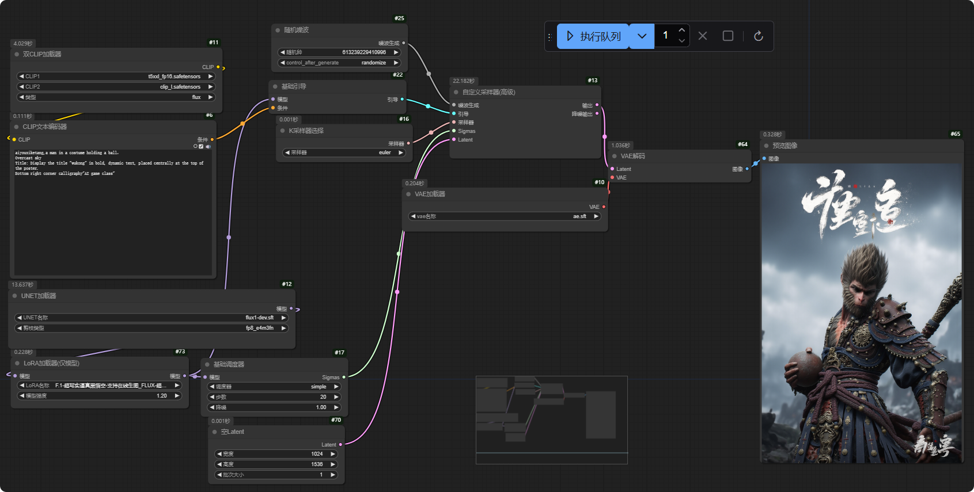
Task: Click the 降噪 1.00 value slider
Action: pos(274,407)
